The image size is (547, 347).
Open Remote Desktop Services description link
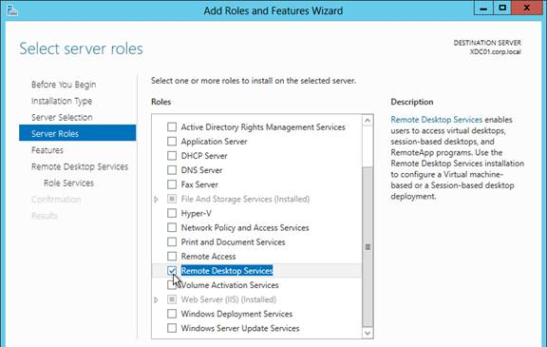coord(437,120)
